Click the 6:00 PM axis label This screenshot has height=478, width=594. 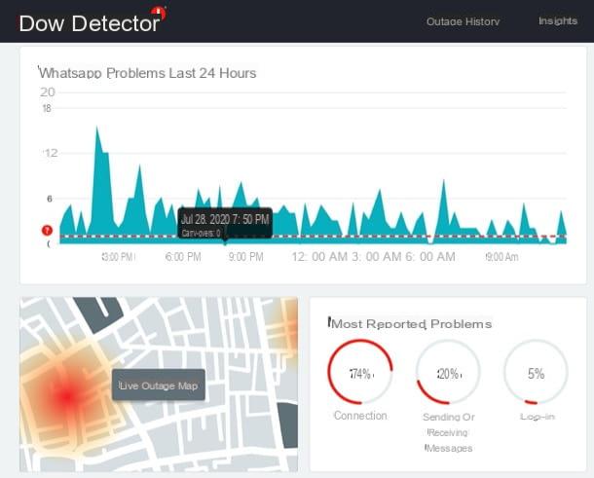click(x=183, y=257)
